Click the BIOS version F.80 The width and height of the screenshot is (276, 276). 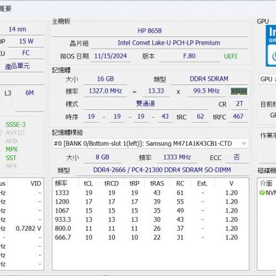point(189,56)
